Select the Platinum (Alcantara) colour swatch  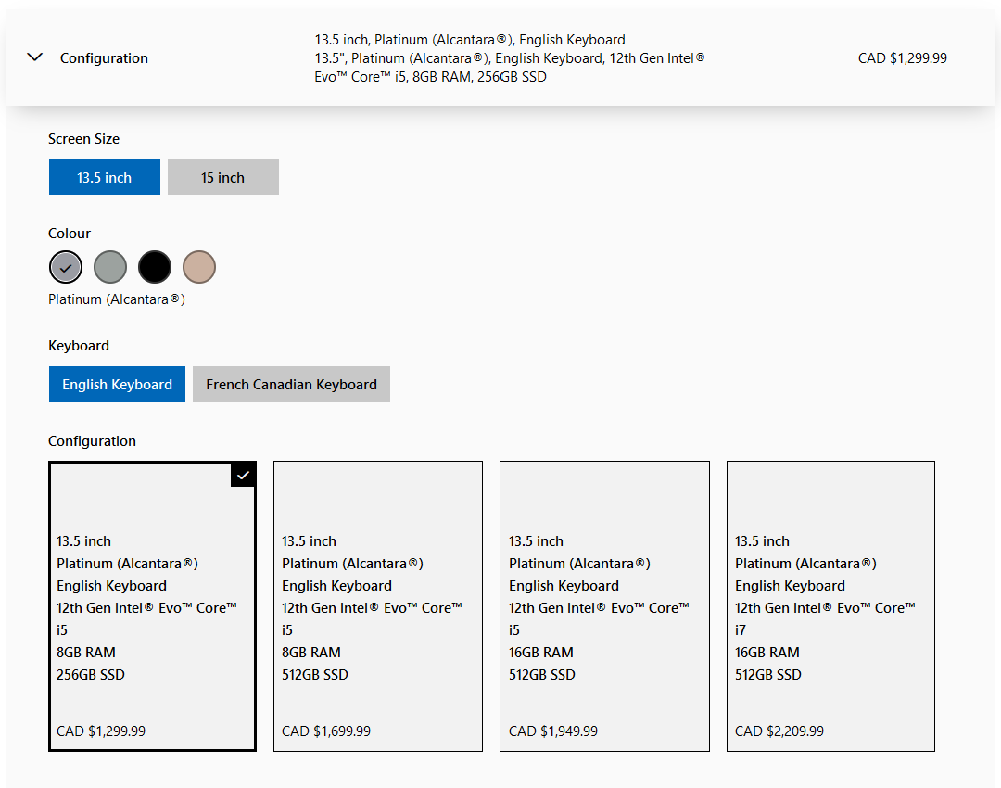click(x=66, y=267)
